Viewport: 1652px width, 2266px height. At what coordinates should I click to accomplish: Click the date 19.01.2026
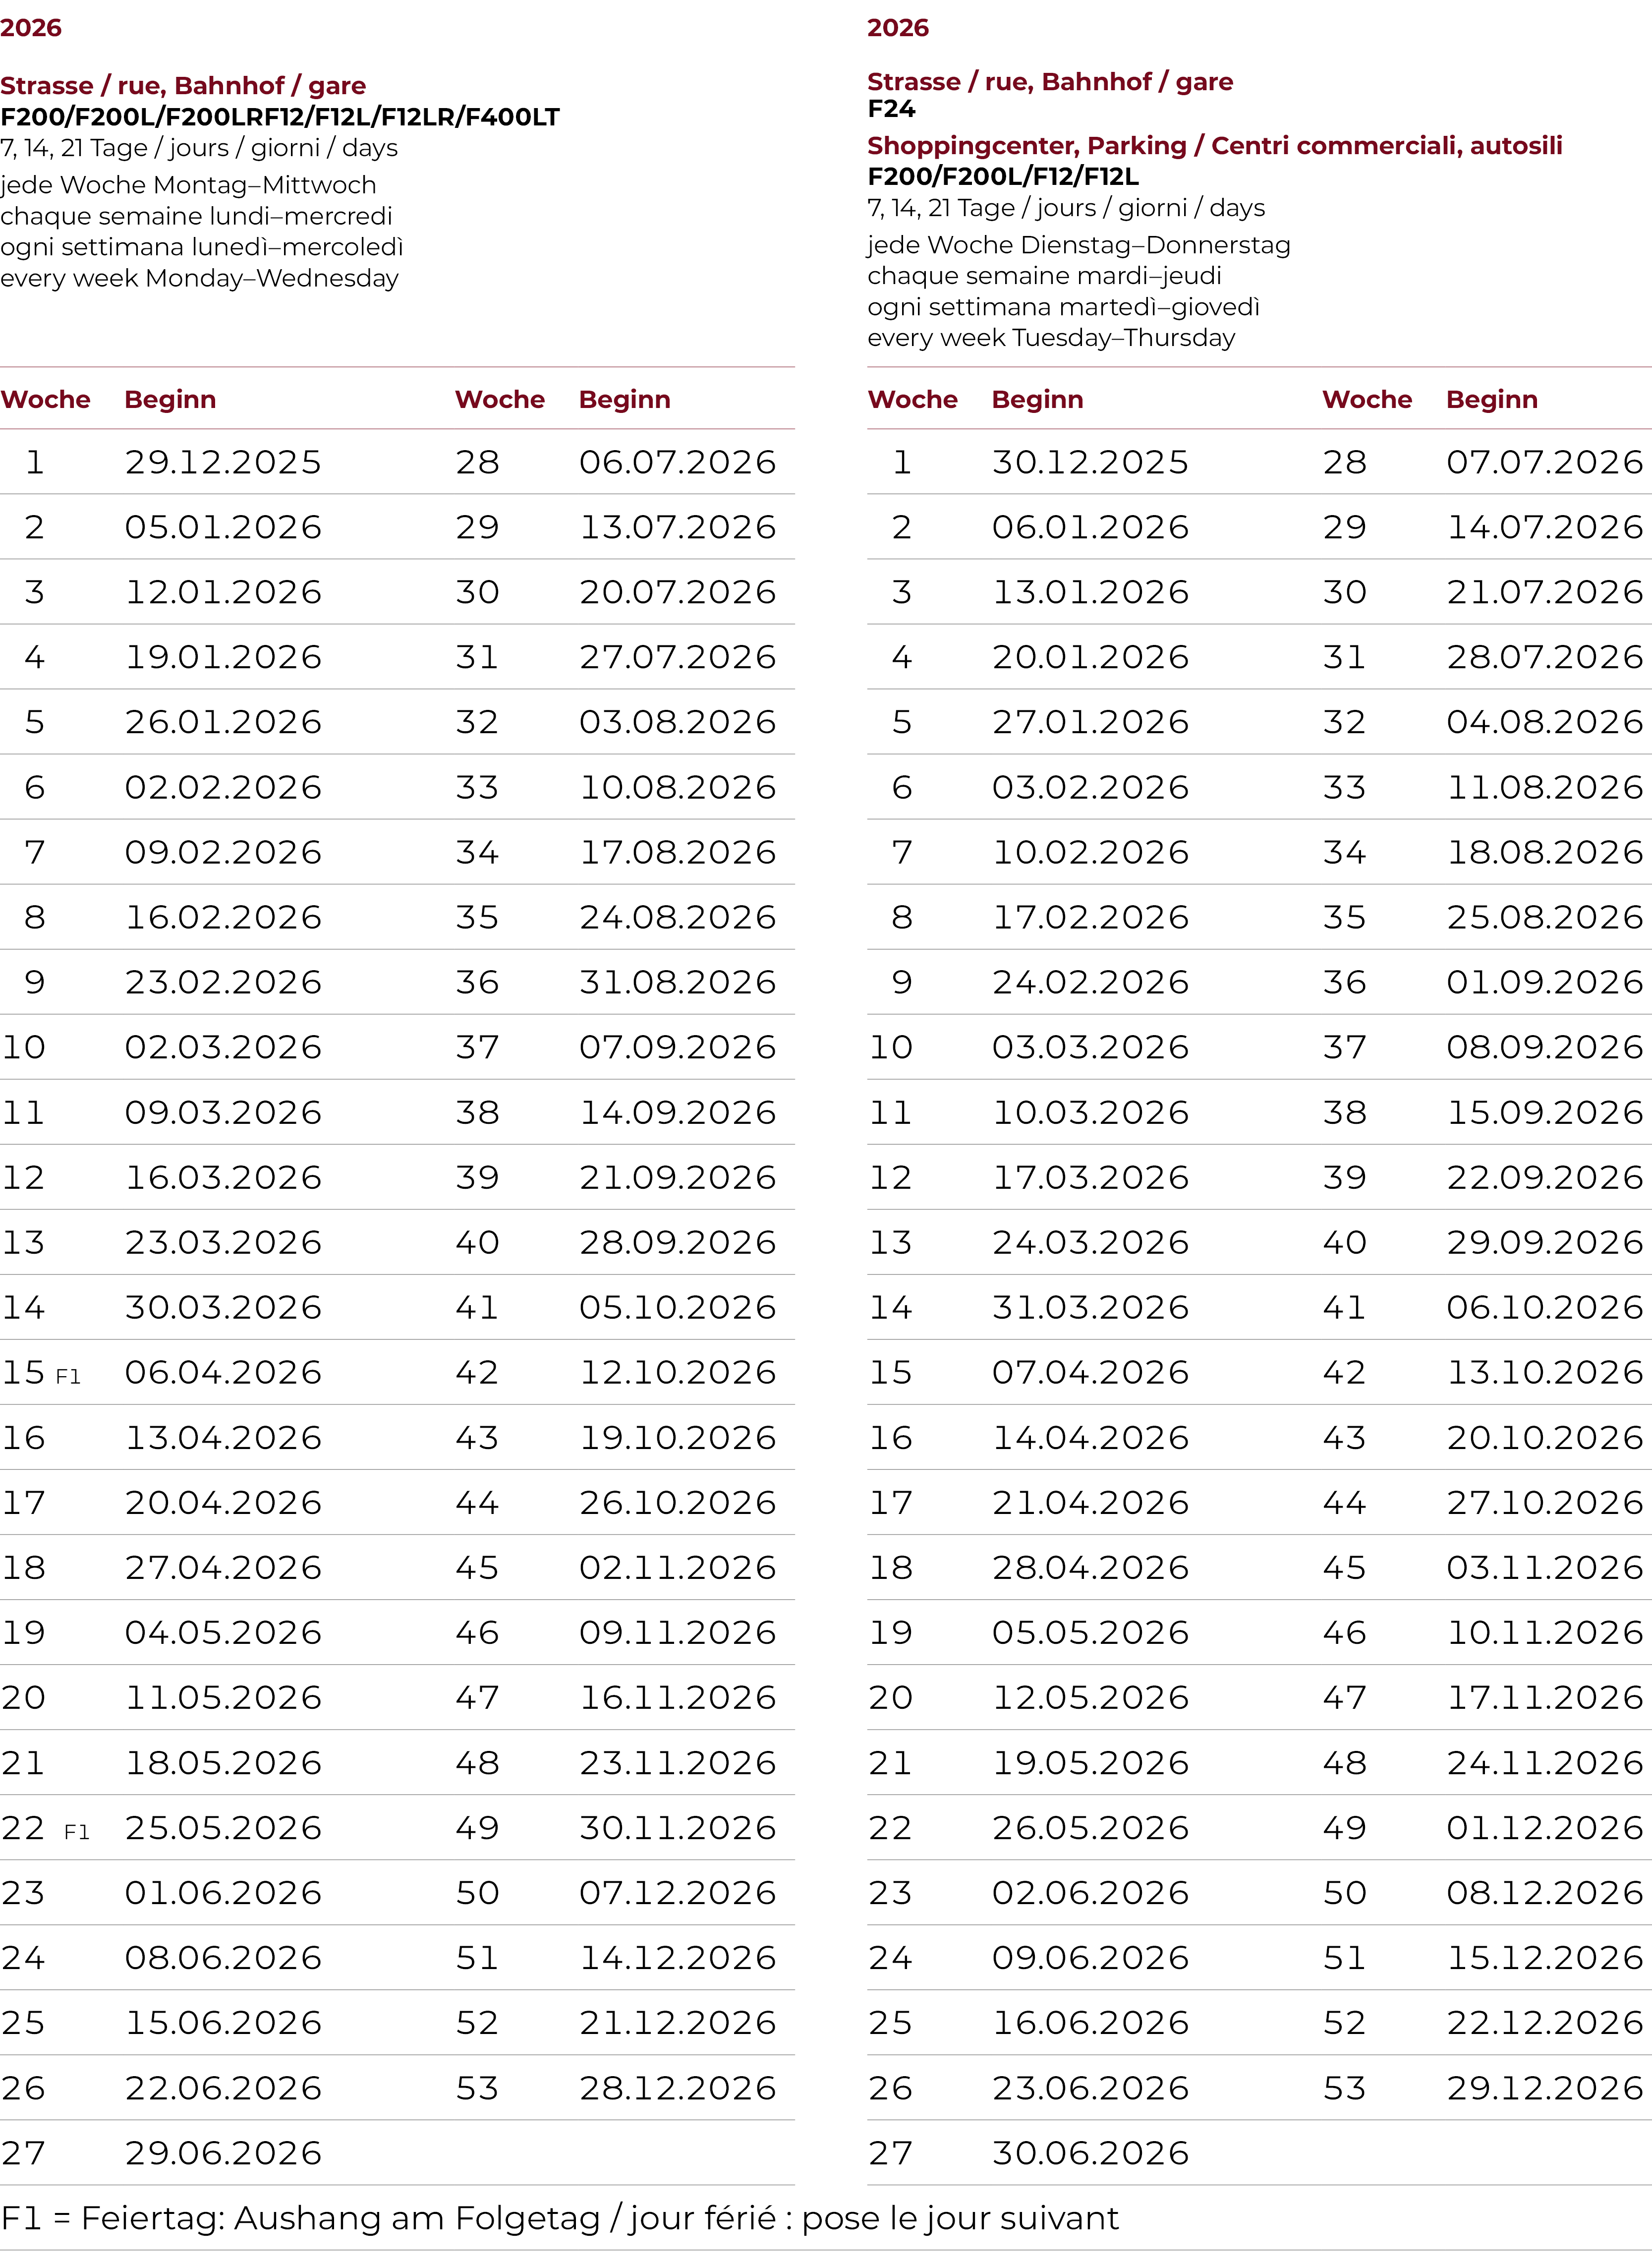pos(223,657)
